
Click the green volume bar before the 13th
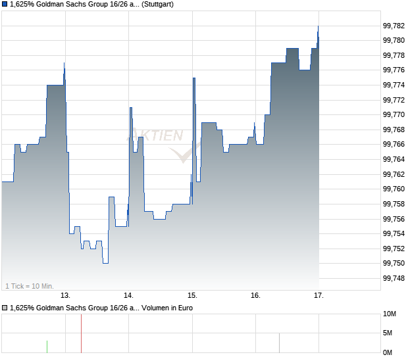click(47, 347)
